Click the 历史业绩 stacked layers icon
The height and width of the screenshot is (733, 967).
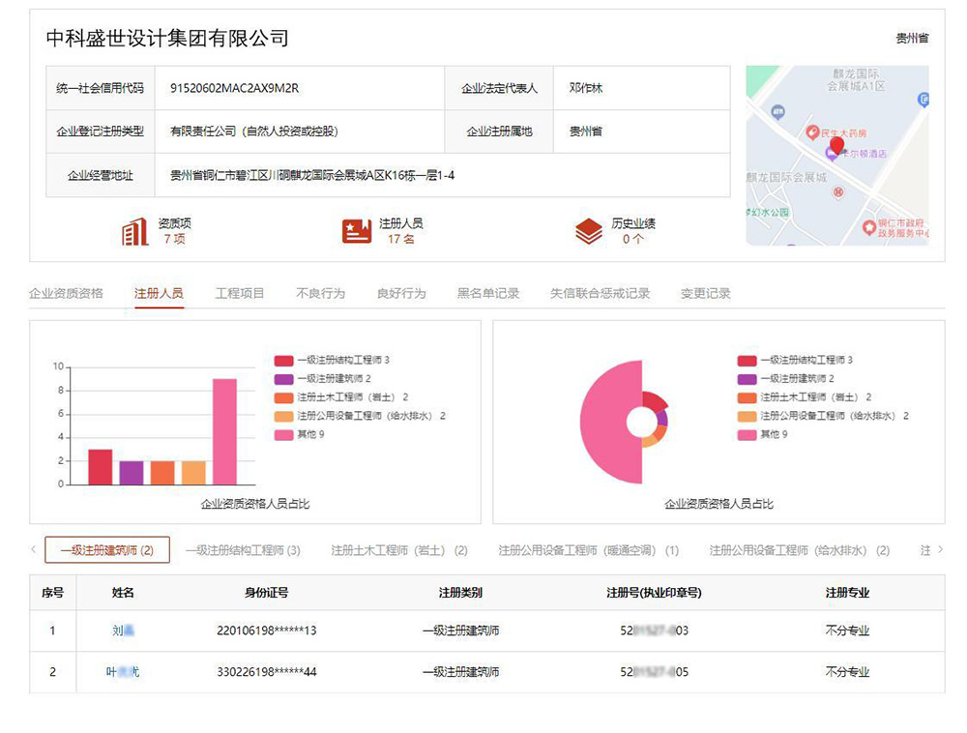coord(588,231)
